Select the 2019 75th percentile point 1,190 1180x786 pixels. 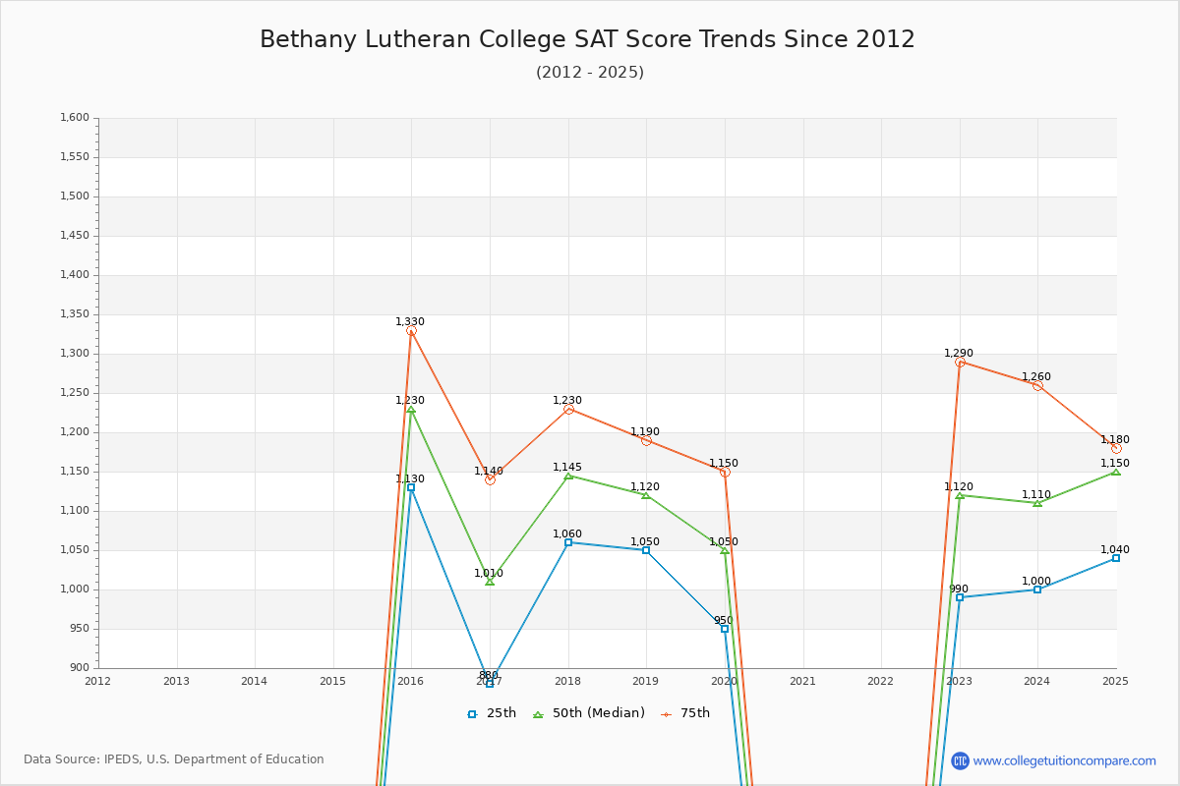click(646, 440)
